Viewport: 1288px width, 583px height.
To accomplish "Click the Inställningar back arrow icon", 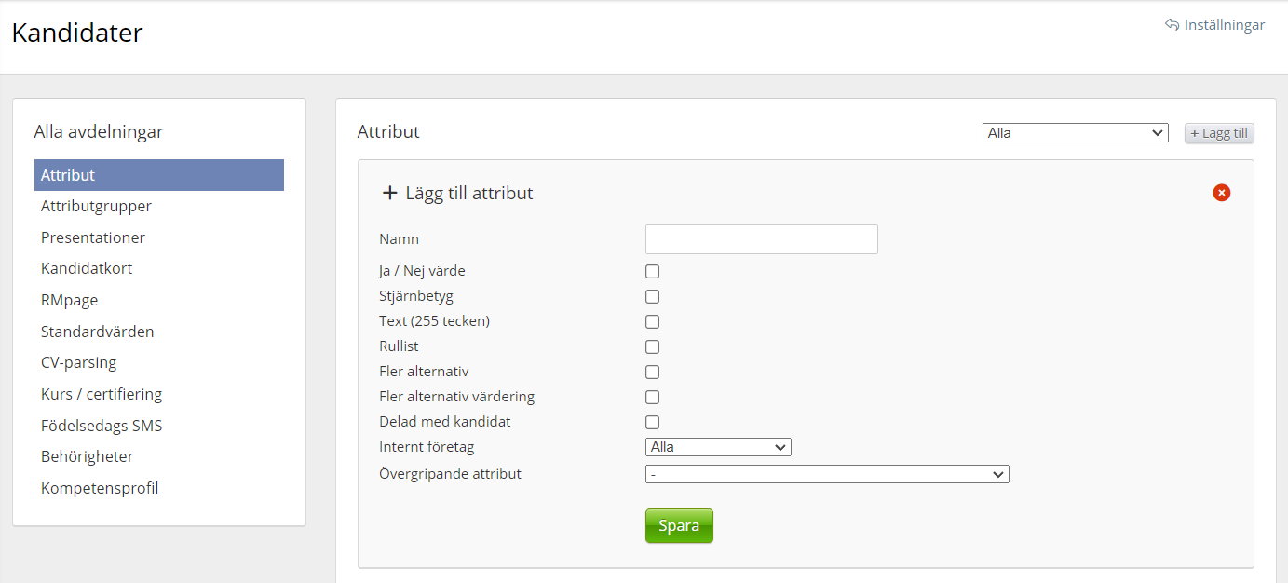I will coord(1172,25).
